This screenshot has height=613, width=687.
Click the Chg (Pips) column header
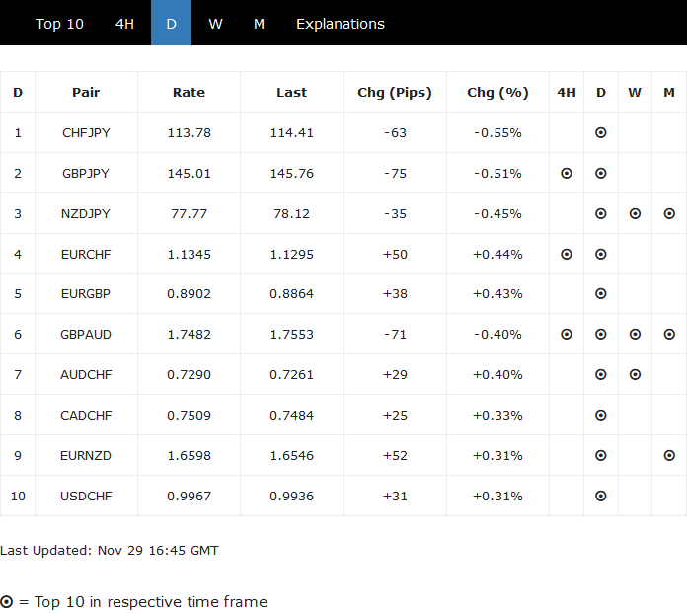click(395, 92)
